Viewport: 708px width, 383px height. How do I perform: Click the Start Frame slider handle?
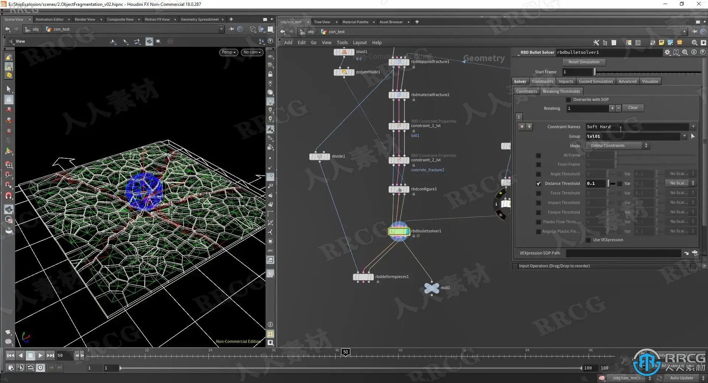(594, 72)
